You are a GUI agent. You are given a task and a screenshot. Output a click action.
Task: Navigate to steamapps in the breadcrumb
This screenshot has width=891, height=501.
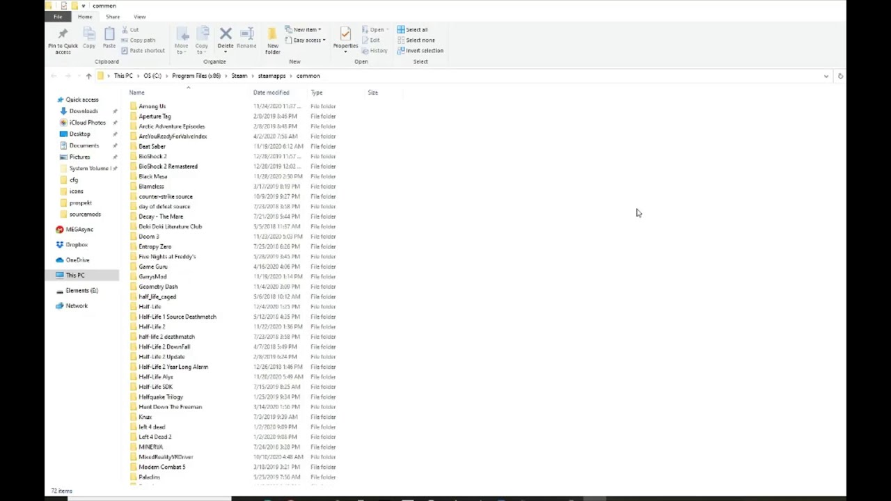(272, 76)
